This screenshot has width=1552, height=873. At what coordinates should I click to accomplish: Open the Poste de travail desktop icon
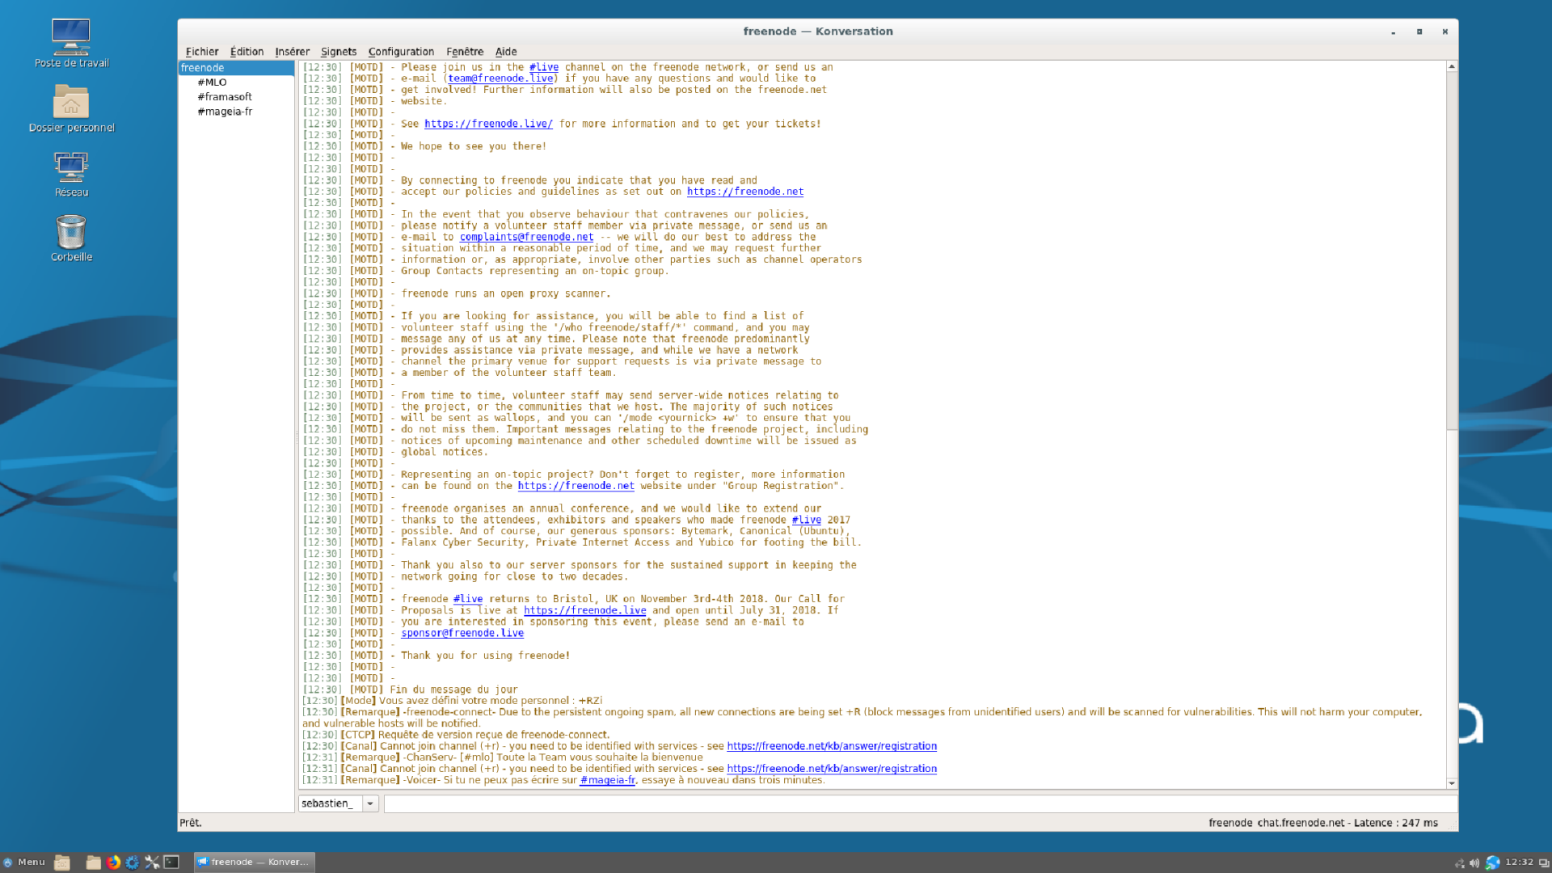[71, 42]
